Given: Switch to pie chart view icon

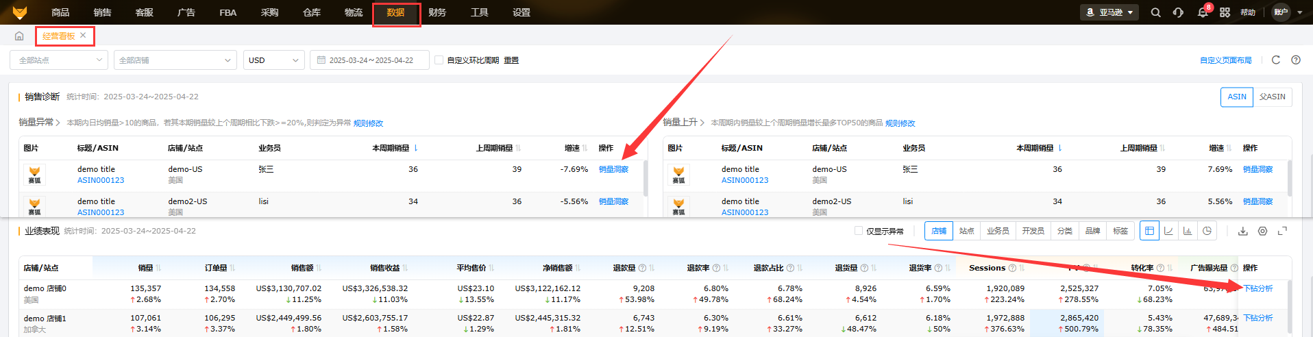Looking at the screenshot, I should tap(1207, 231).
